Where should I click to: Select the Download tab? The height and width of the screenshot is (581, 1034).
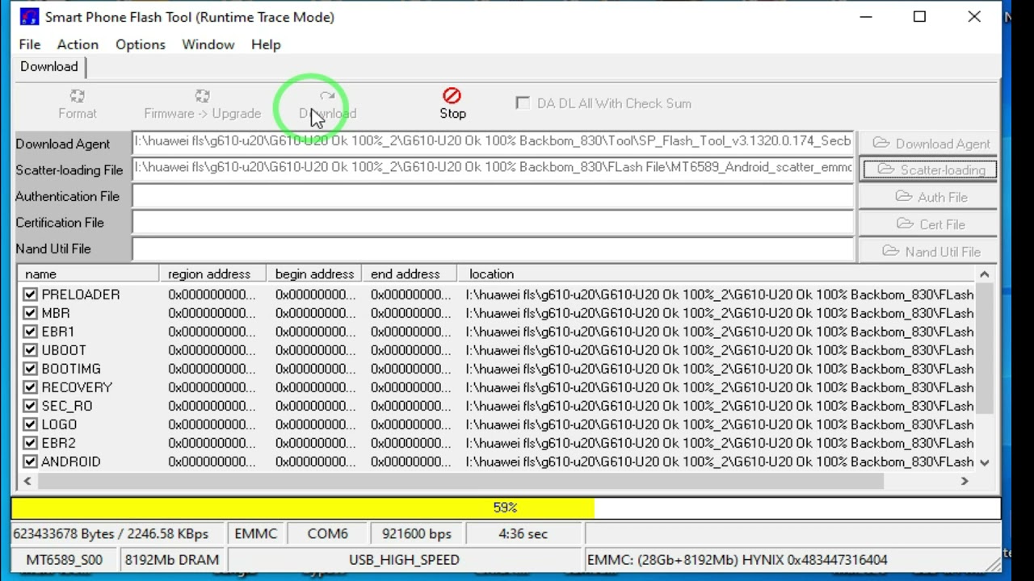[49, 67]
